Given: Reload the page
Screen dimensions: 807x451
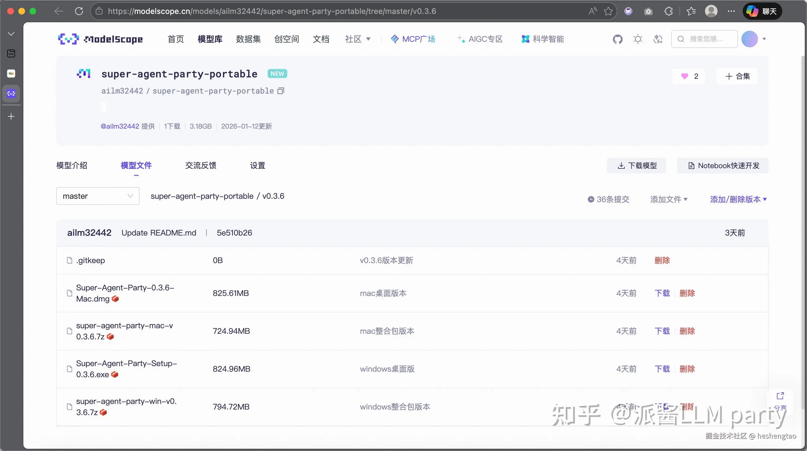Looking at the screenshot, I should 79,11.
